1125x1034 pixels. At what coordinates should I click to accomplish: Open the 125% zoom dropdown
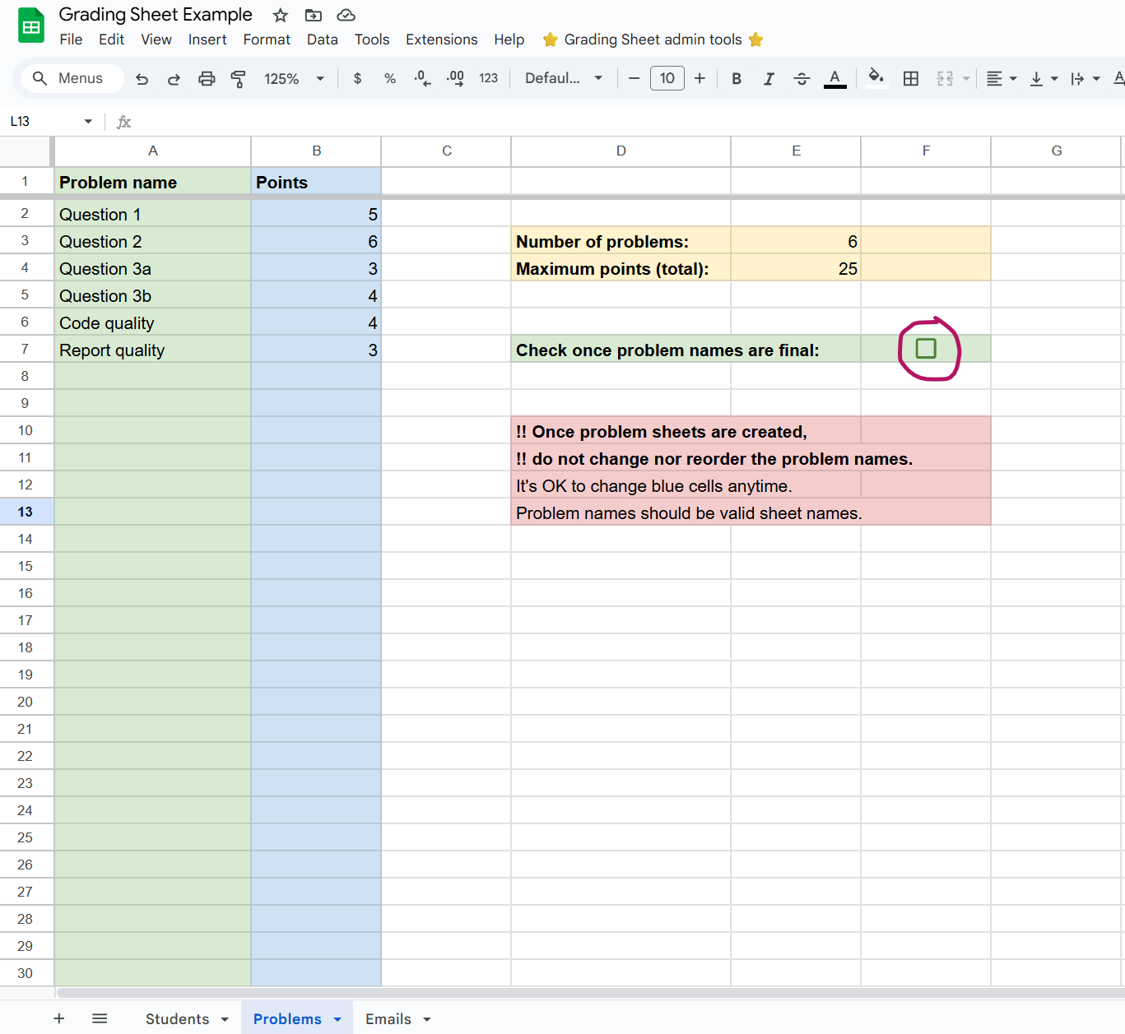[294, 79]
